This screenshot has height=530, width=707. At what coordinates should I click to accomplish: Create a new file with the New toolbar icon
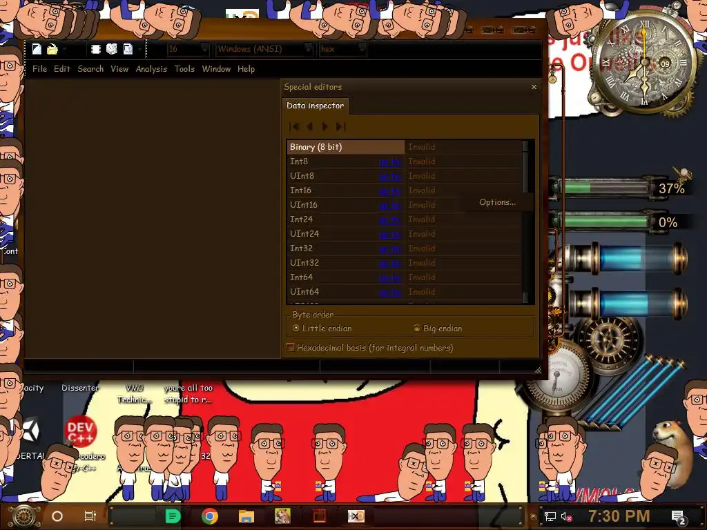(37, 49)
